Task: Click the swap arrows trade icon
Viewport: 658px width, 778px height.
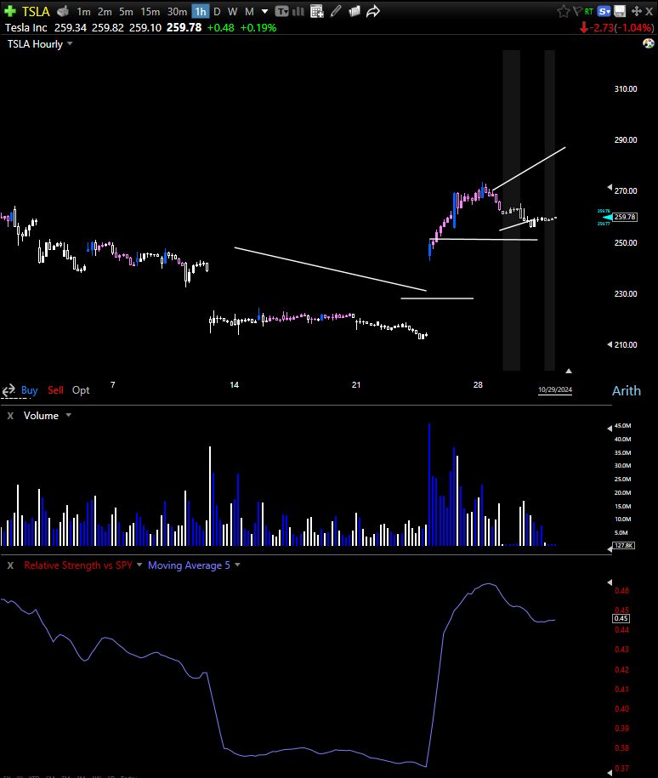Action: 9,390
